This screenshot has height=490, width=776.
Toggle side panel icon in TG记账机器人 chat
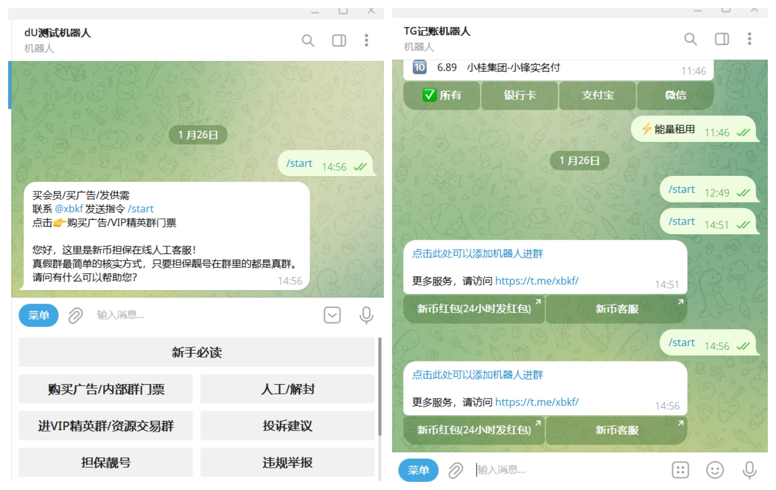722,39
